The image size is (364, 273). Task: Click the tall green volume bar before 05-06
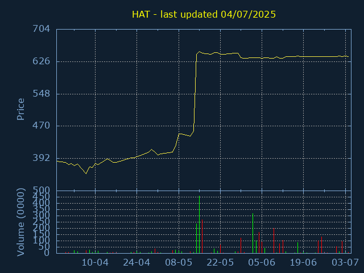pos(253,233)
